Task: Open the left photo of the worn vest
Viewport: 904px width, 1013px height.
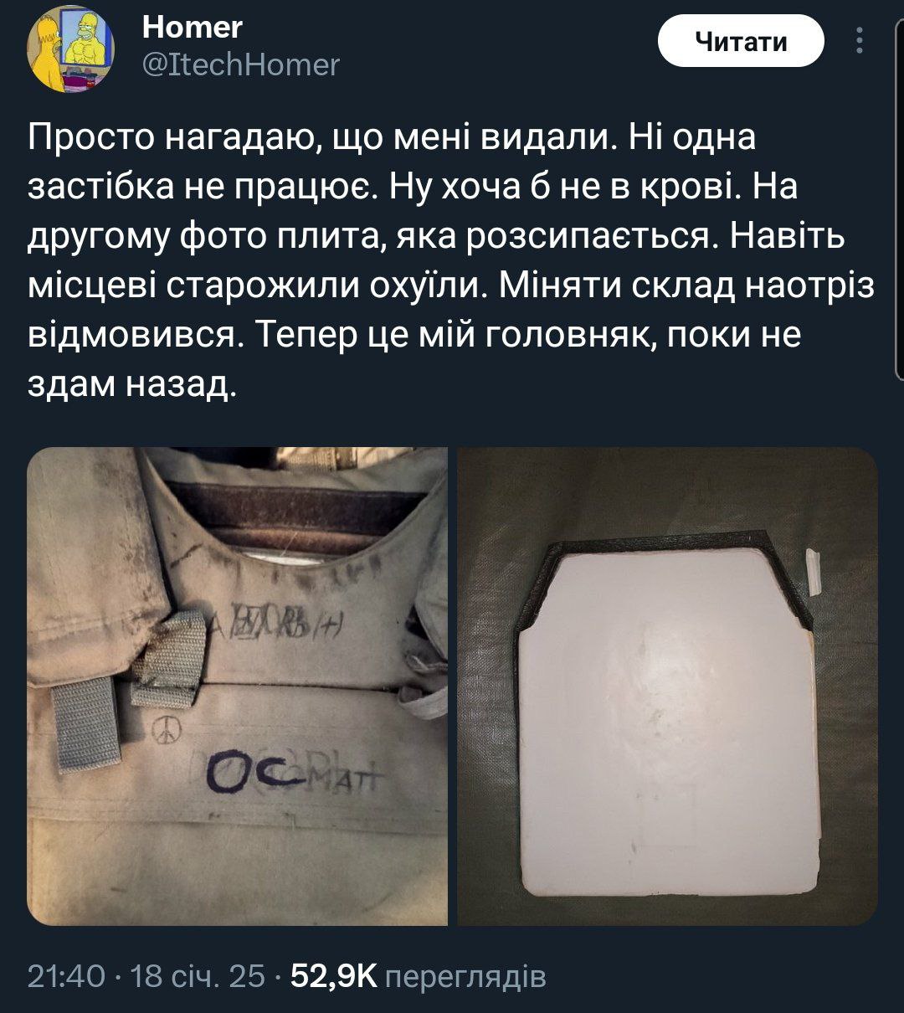Action: click(x=238, y=686)
